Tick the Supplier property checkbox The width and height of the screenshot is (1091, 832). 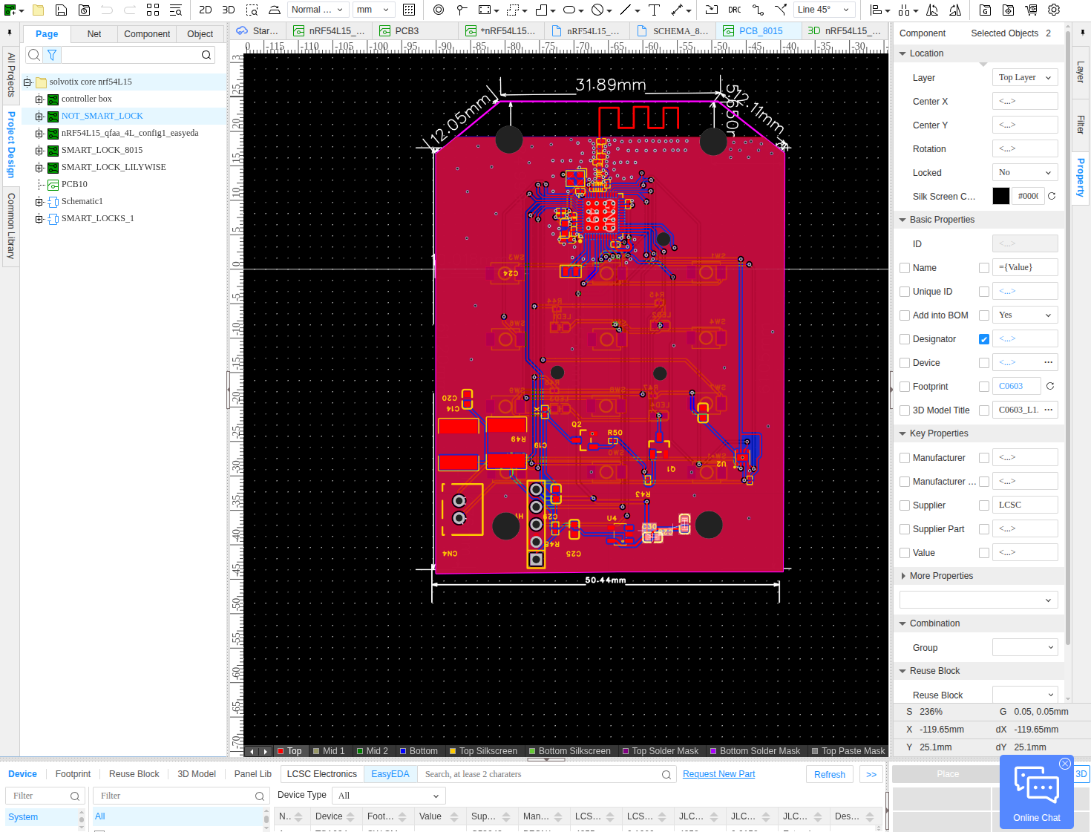point(905,505)
